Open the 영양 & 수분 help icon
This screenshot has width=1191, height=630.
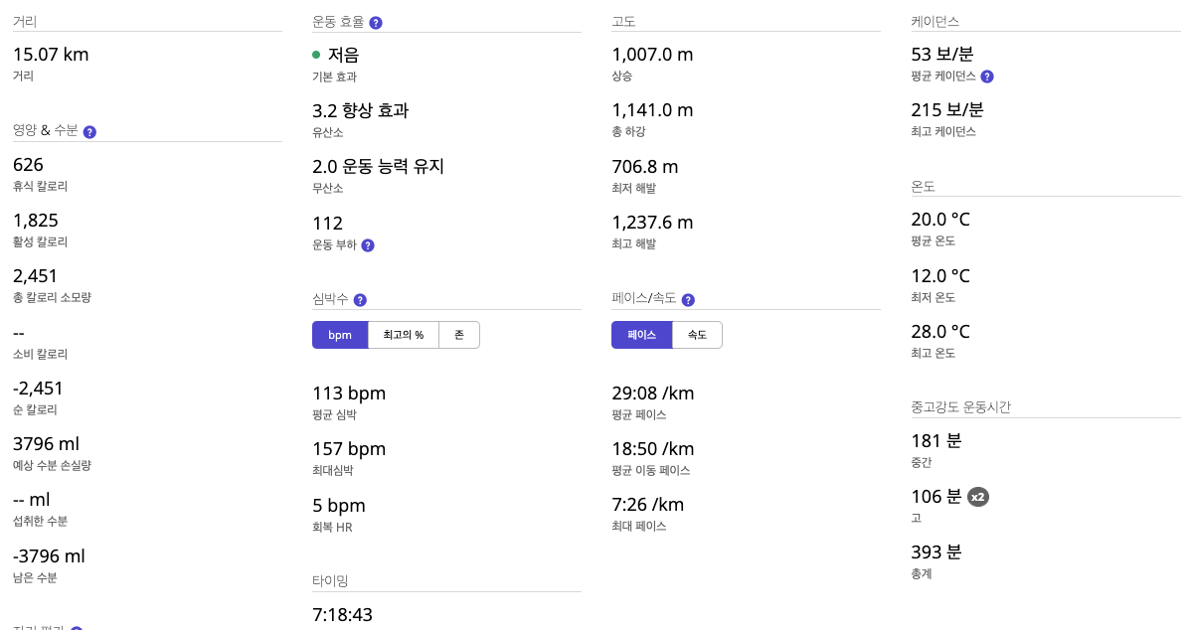tap(89, 131)
